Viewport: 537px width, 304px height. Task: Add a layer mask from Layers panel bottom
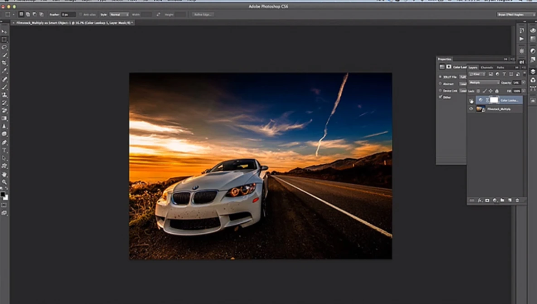pyautogui.click(x=487, y=200)
